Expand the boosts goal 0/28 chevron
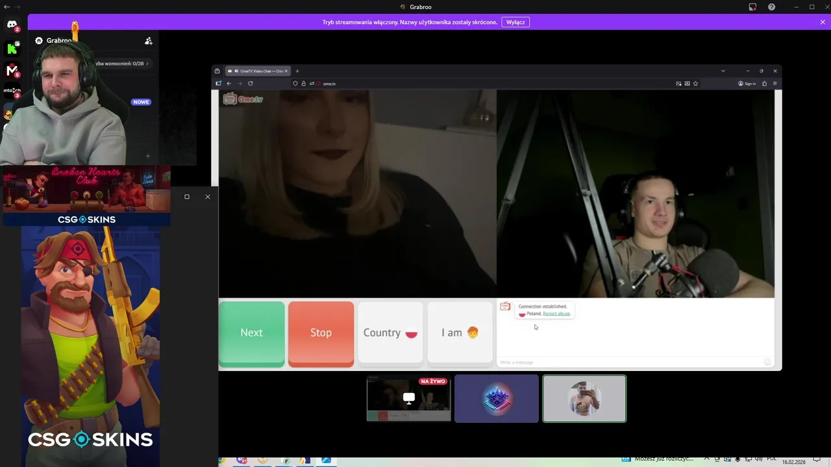 [x=147, y=64]
